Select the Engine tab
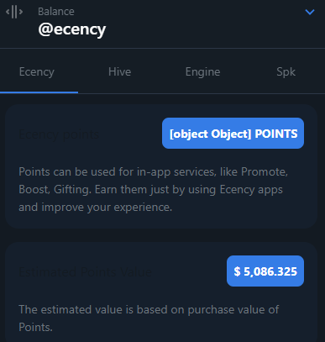 click(202, 72)
